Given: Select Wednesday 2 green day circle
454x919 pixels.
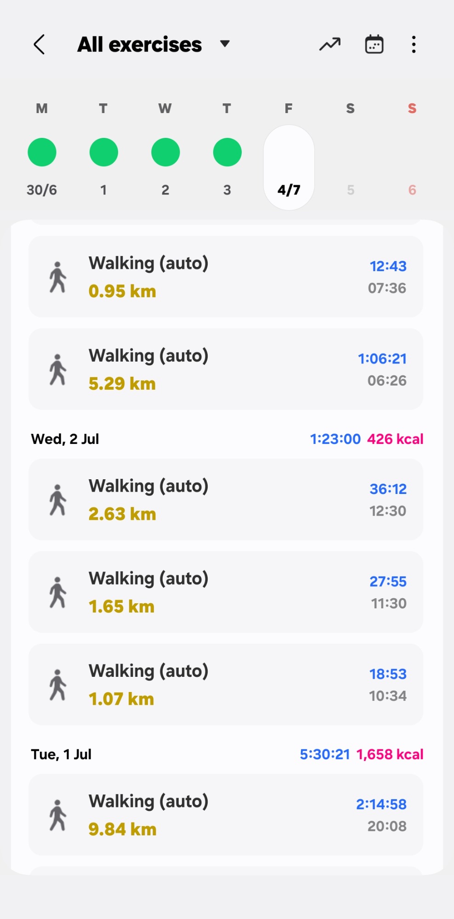Looking at the screenshot, I should pos(165,152).
